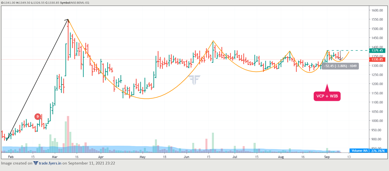
Task: Click the Volume MA label
Action: [x=360, y=151]
